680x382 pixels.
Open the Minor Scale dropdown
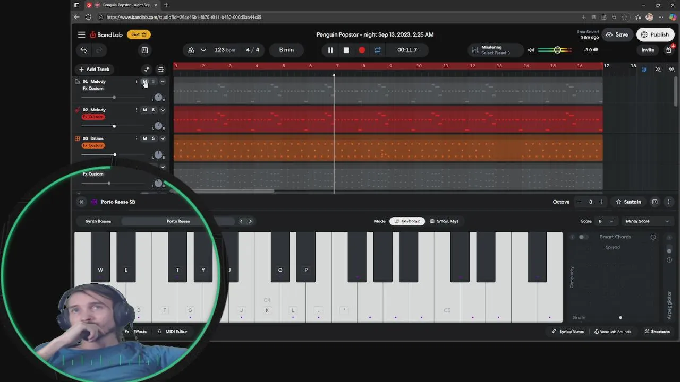pyautogui.click(x=647, y=221)
